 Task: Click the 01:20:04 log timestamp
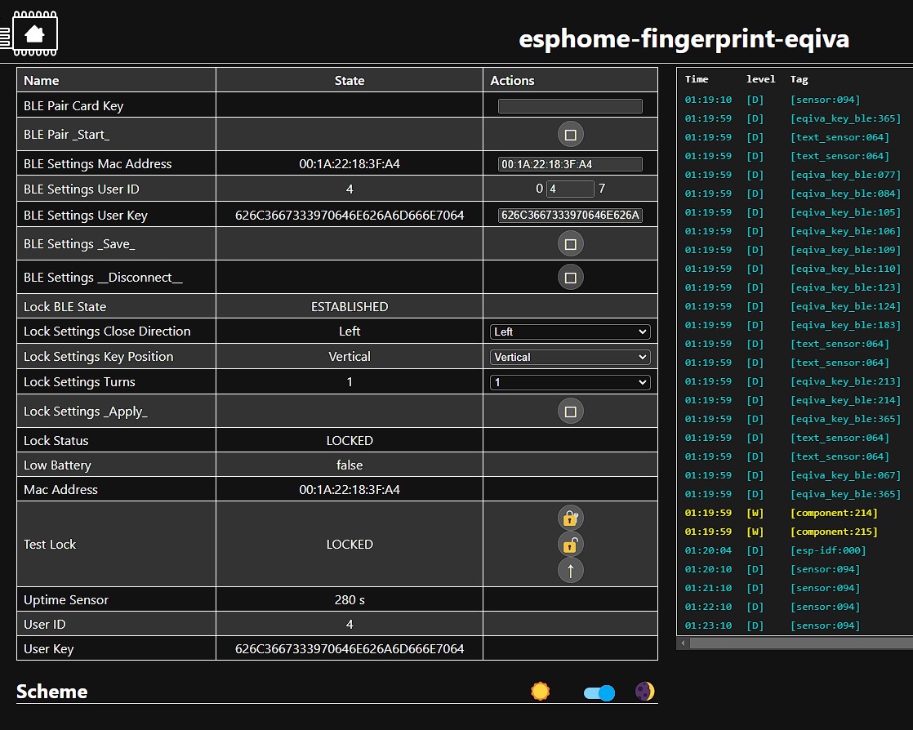[708, 550]
